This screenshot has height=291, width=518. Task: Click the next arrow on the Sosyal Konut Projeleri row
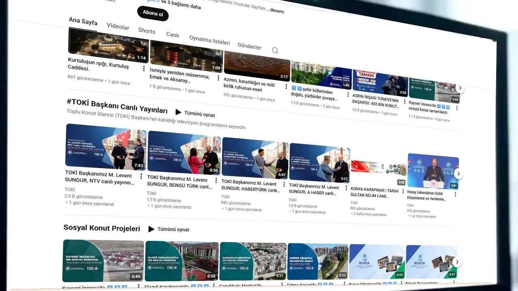click(x=457, y=262)
